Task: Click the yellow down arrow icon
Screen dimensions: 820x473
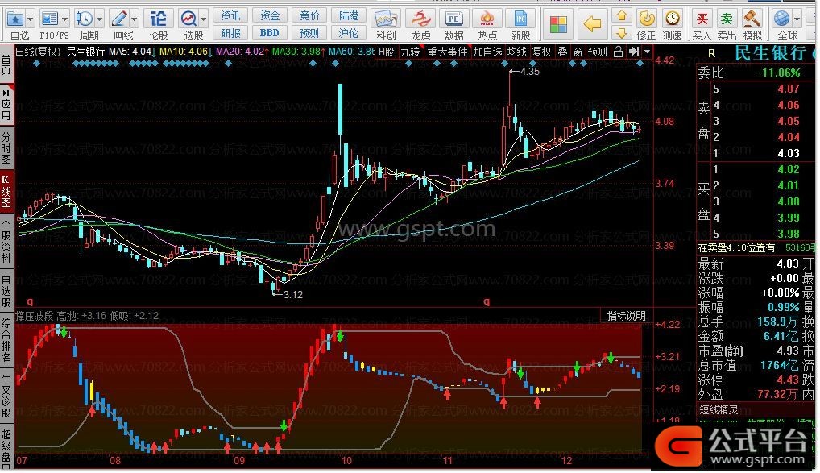Action: [622, 34]
